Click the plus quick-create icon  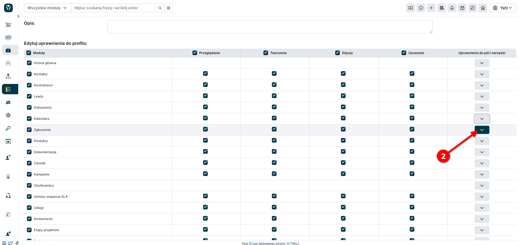coord(431,8)
